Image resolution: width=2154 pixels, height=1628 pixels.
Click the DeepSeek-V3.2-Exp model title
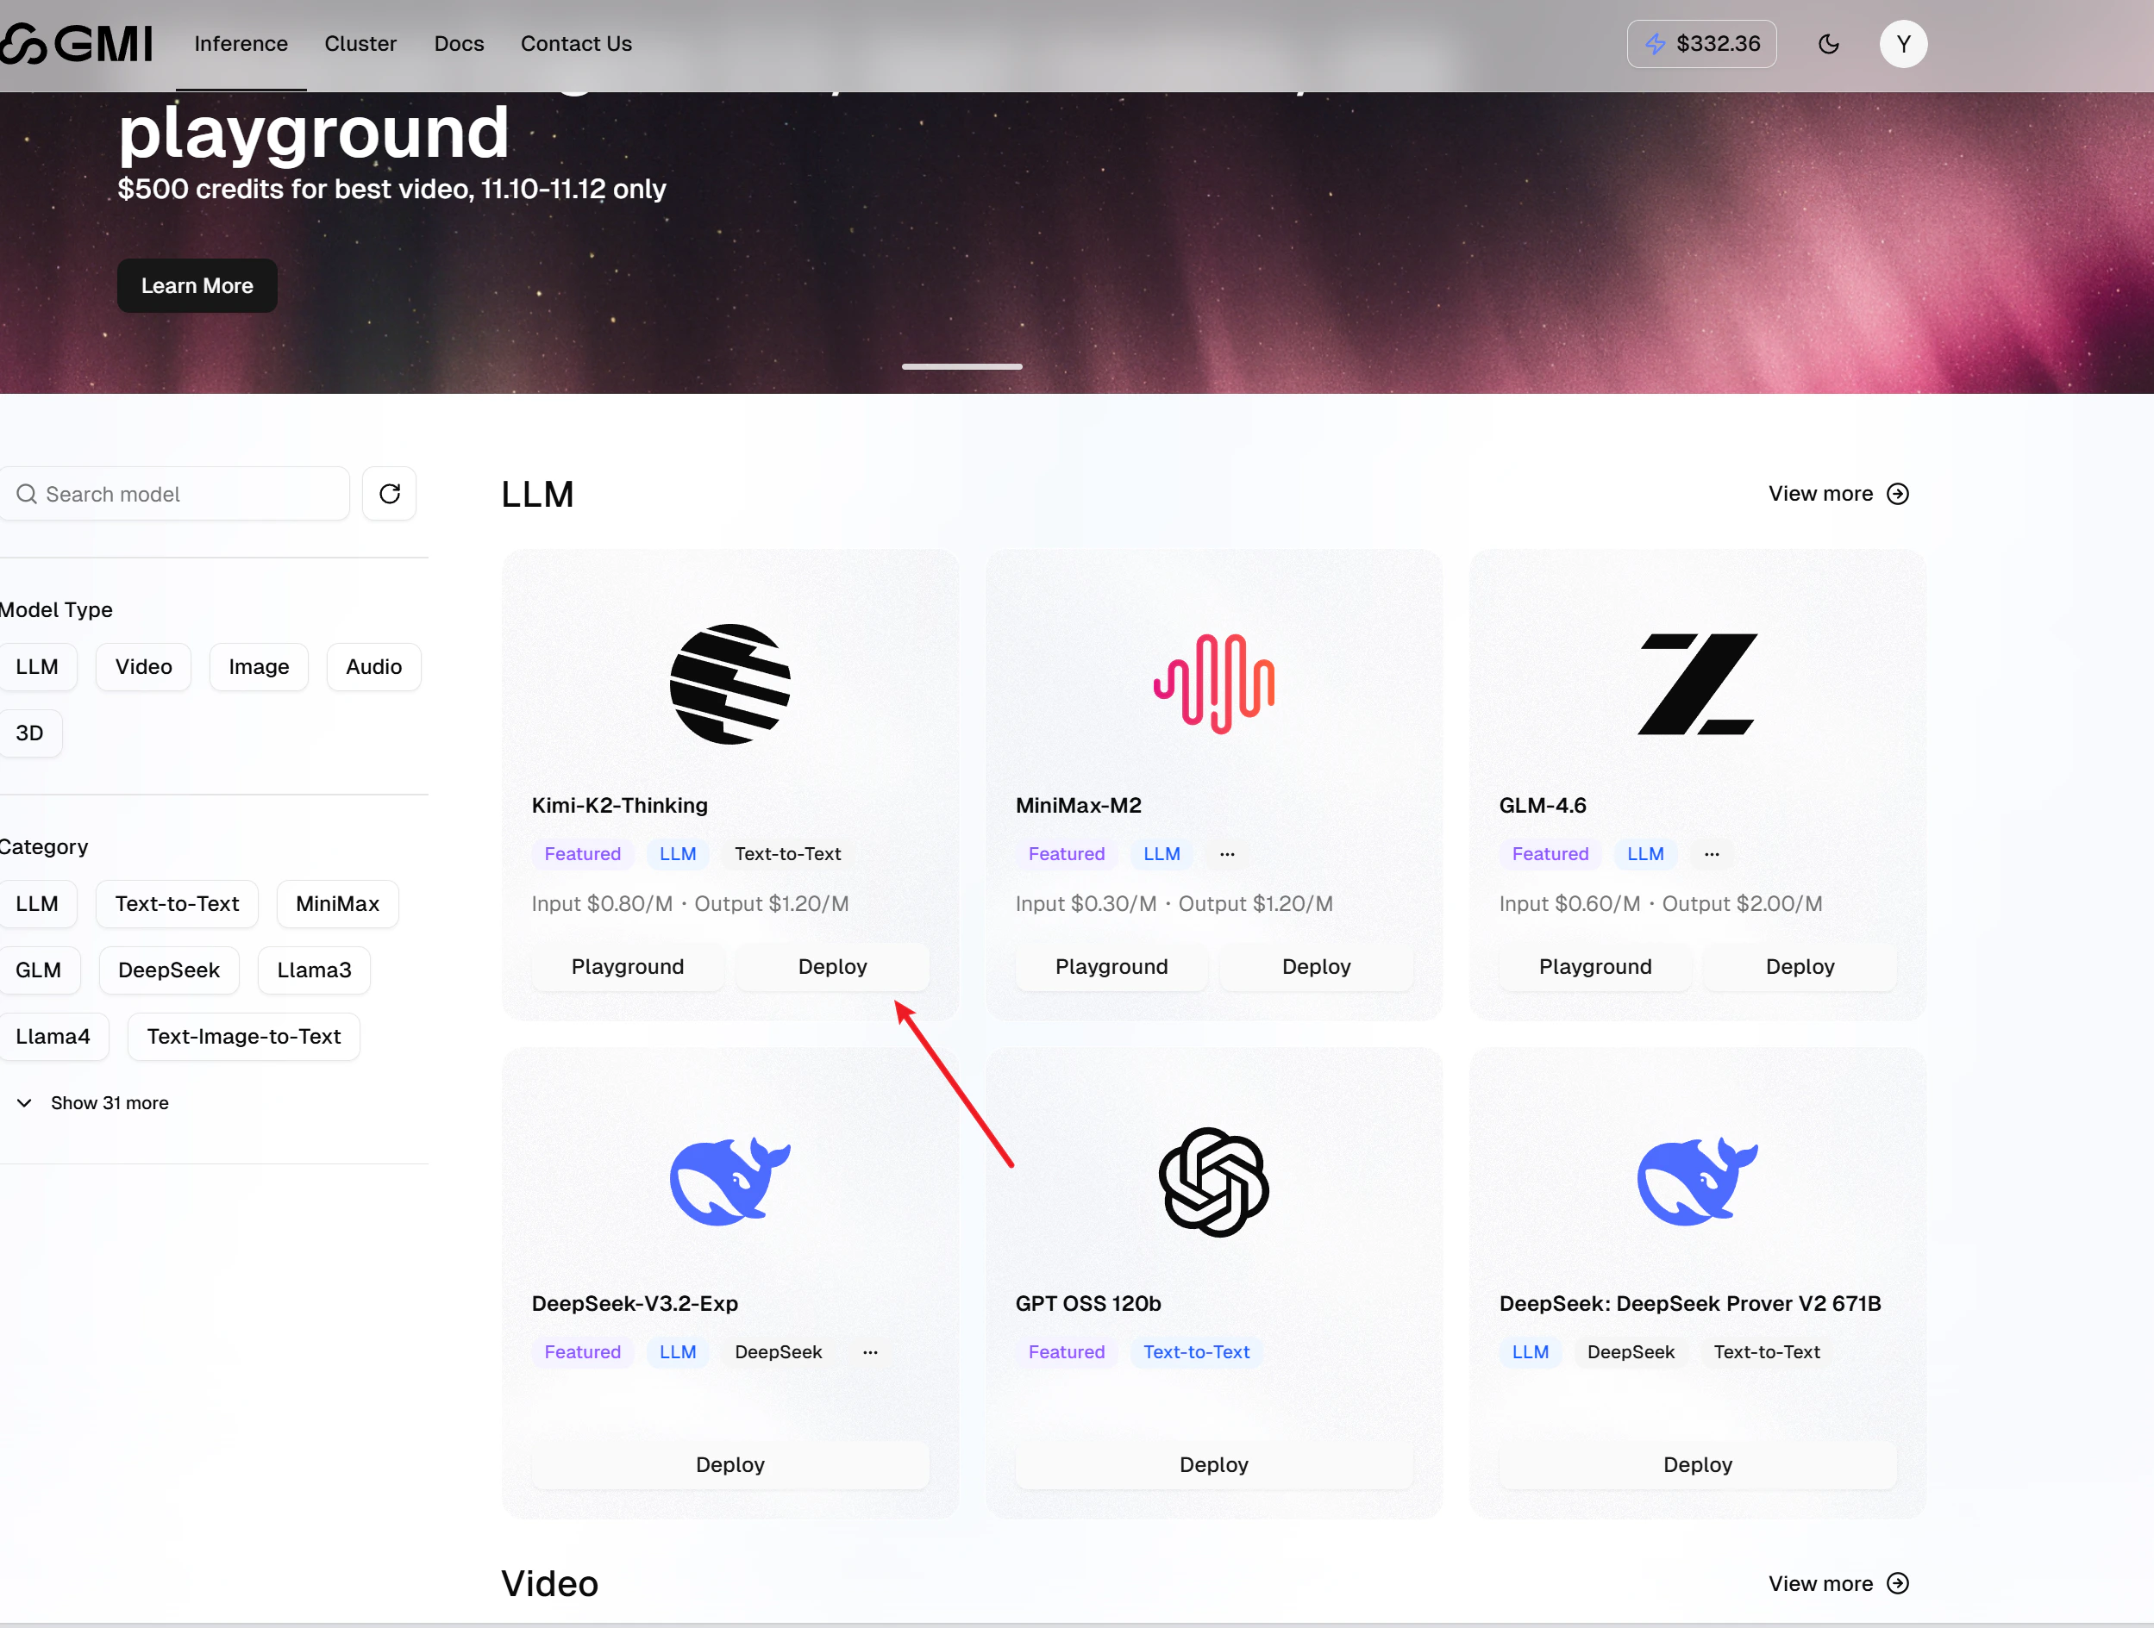pyautogui.click(x=635, y=1303)
